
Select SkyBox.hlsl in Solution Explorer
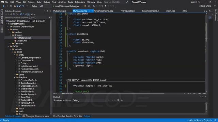click(x=22, y=41)
